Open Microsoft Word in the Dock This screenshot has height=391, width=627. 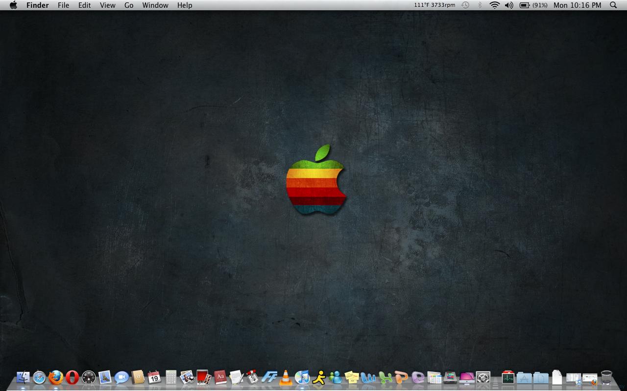(x=368, y=377)
